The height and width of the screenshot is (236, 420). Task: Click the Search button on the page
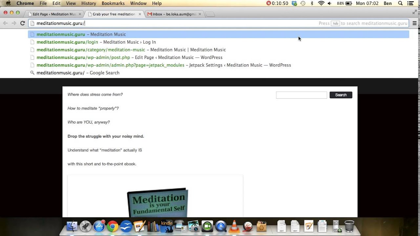tap(341, 95)
